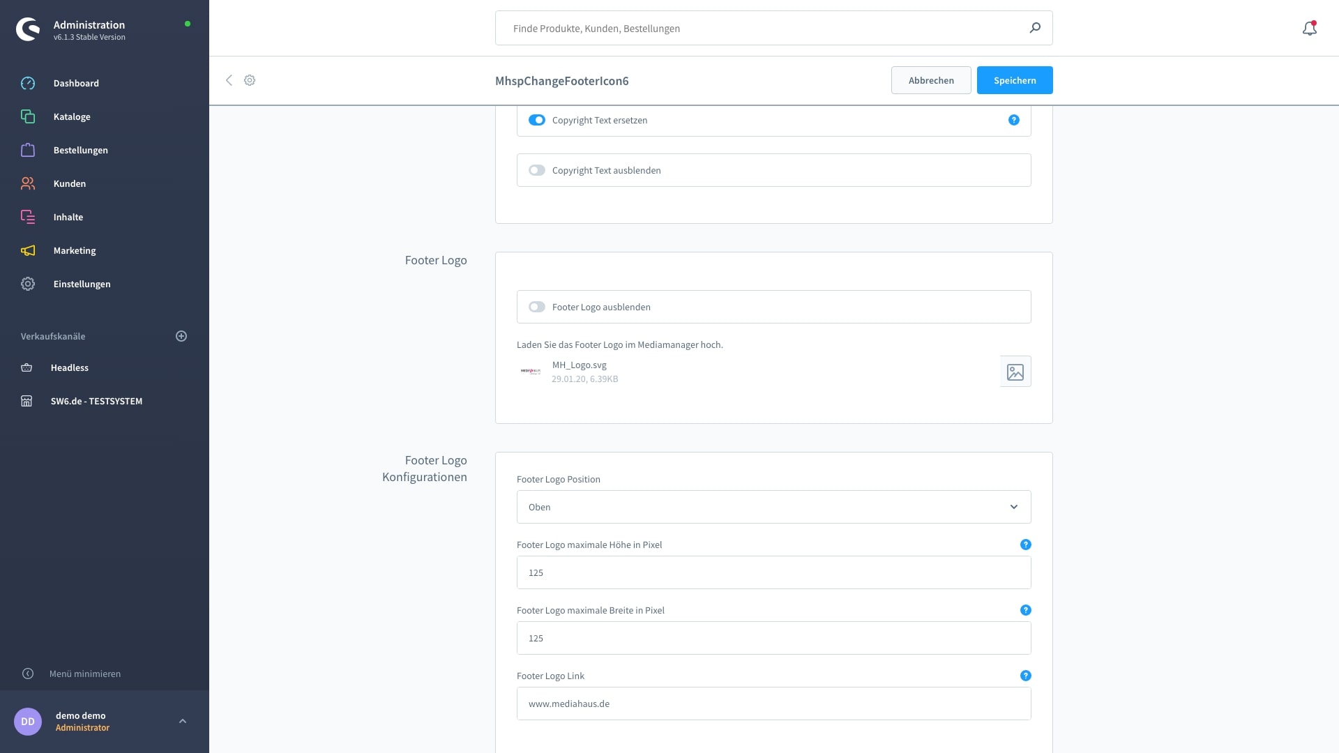
Task: Open the Kataloge menu item
Action: coord(72,116)
